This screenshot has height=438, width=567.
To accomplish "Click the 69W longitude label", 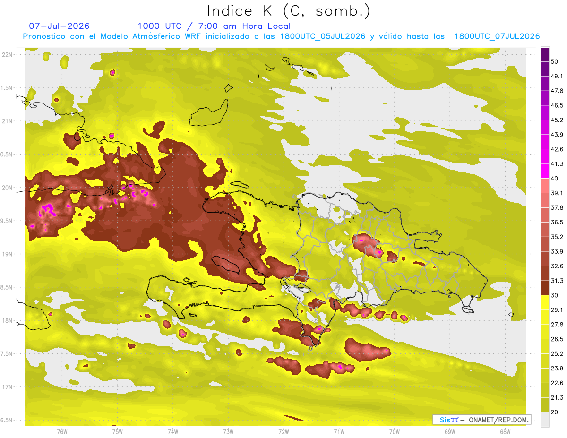I will (450, 431).
